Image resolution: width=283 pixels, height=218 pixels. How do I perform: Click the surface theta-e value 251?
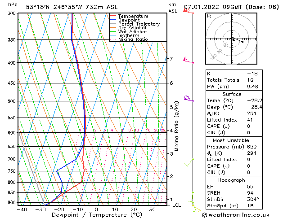(252, 113)
